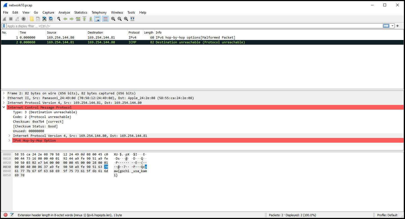
Task: Apply the display filter arrow button
Action: coord(386,26)
